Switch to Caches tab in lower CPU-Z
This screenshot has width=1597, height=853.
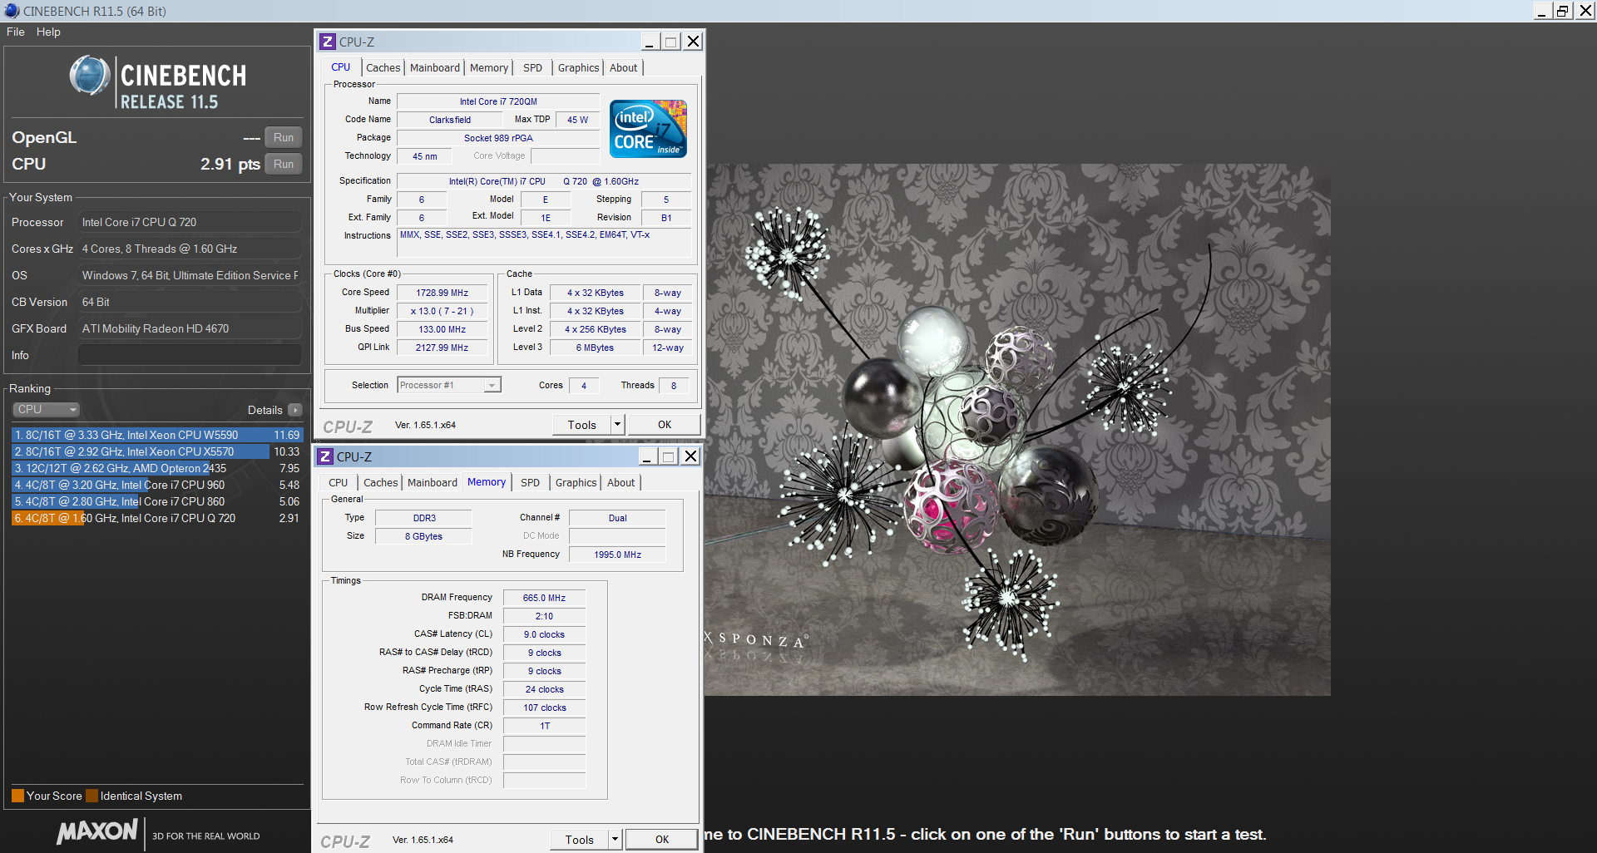381,483
